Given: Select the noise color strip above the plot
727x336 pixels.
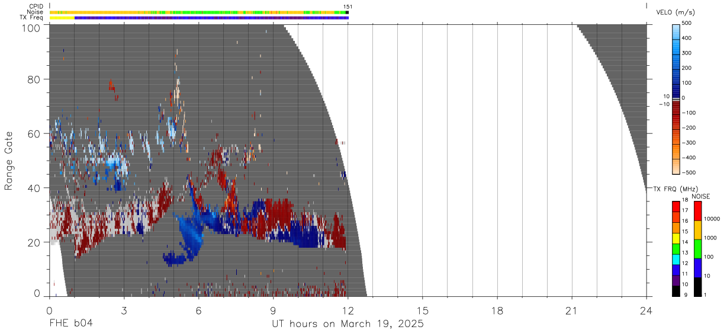Looking at the screenshot, I should 199,12.
